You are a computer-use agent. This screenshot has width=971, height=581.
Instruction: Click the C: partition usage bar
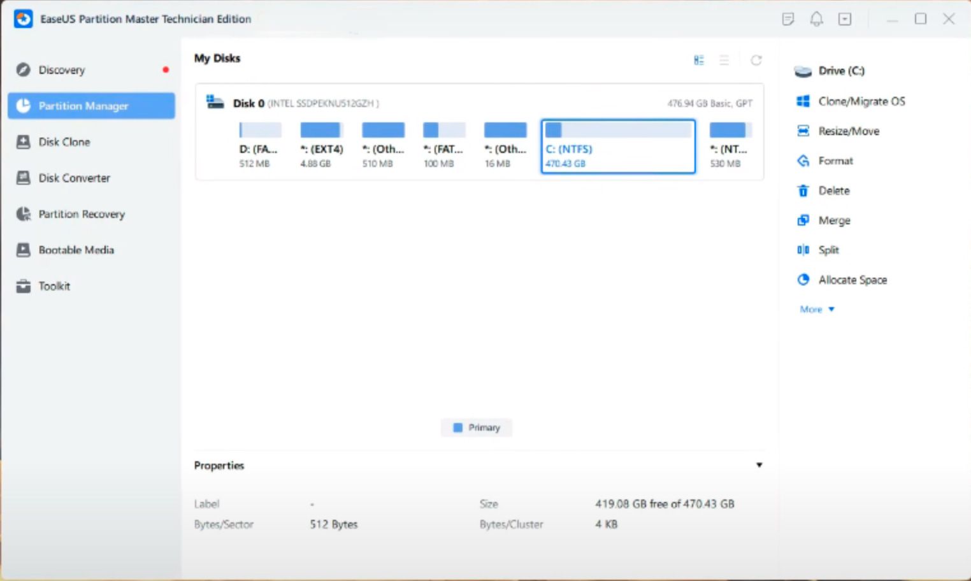coord(618,130)
